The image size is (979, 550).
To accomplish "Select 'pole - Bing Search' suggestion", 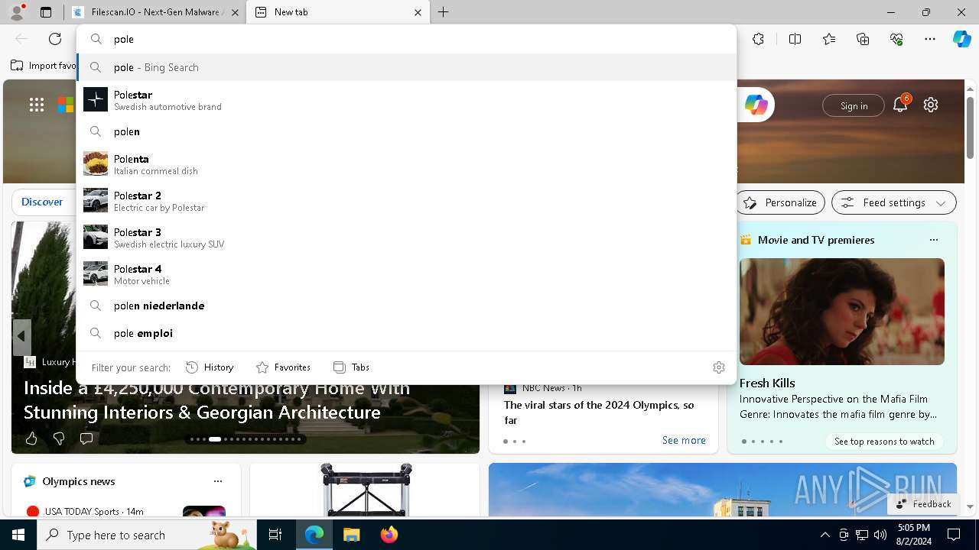I will point(407,67).
